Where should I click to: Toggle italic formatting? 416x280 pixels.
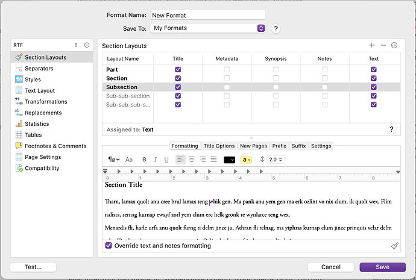(155, 160)
